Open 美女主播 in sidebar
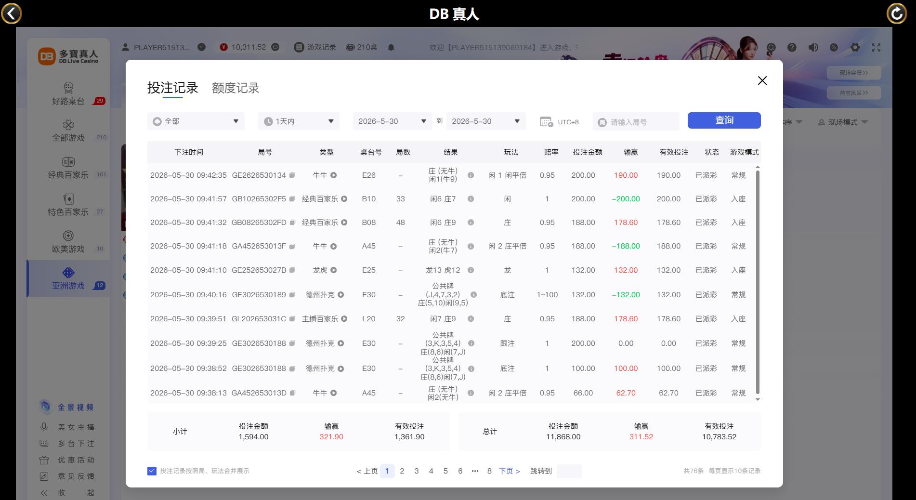The width and height of the screenshot is (916, 500). pos(67,427)
